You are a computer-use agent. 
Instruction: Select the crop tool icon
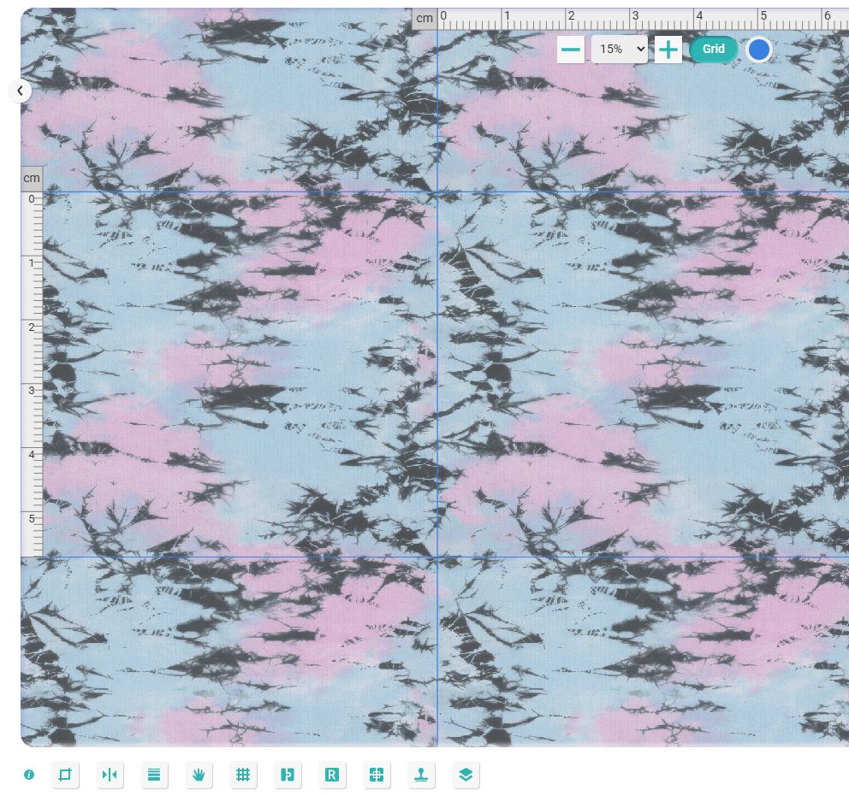tap(65, 775)
